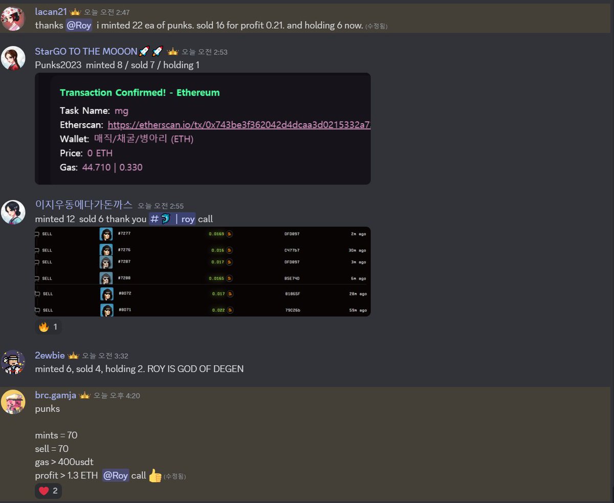The image size is (614, 503).
Task: Click the punk thumbnail for #7277
Action: click(x=106, y=234)
